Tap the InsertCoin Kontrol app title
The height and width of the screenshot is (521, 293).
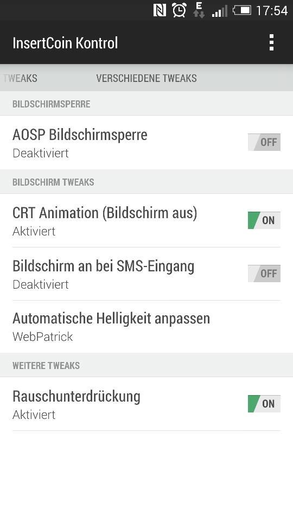65,43
